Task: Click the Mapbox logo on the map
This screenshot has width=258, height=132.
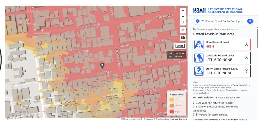Action: pos(14,118)
